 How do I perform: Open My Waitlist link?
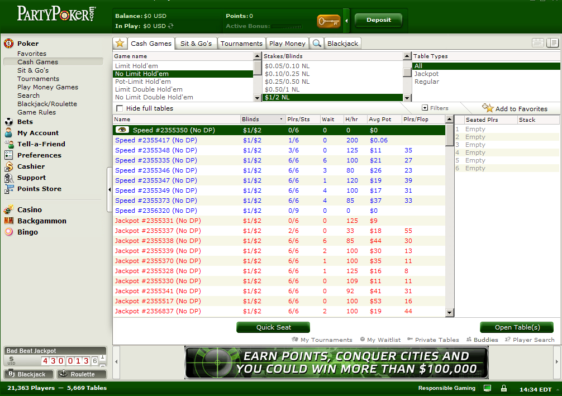[380, 340]
